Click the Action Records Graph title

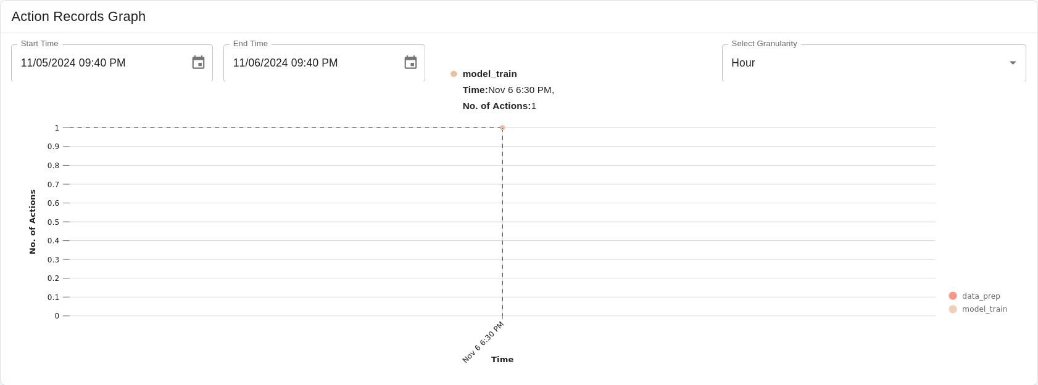click(x=78, y=17)
